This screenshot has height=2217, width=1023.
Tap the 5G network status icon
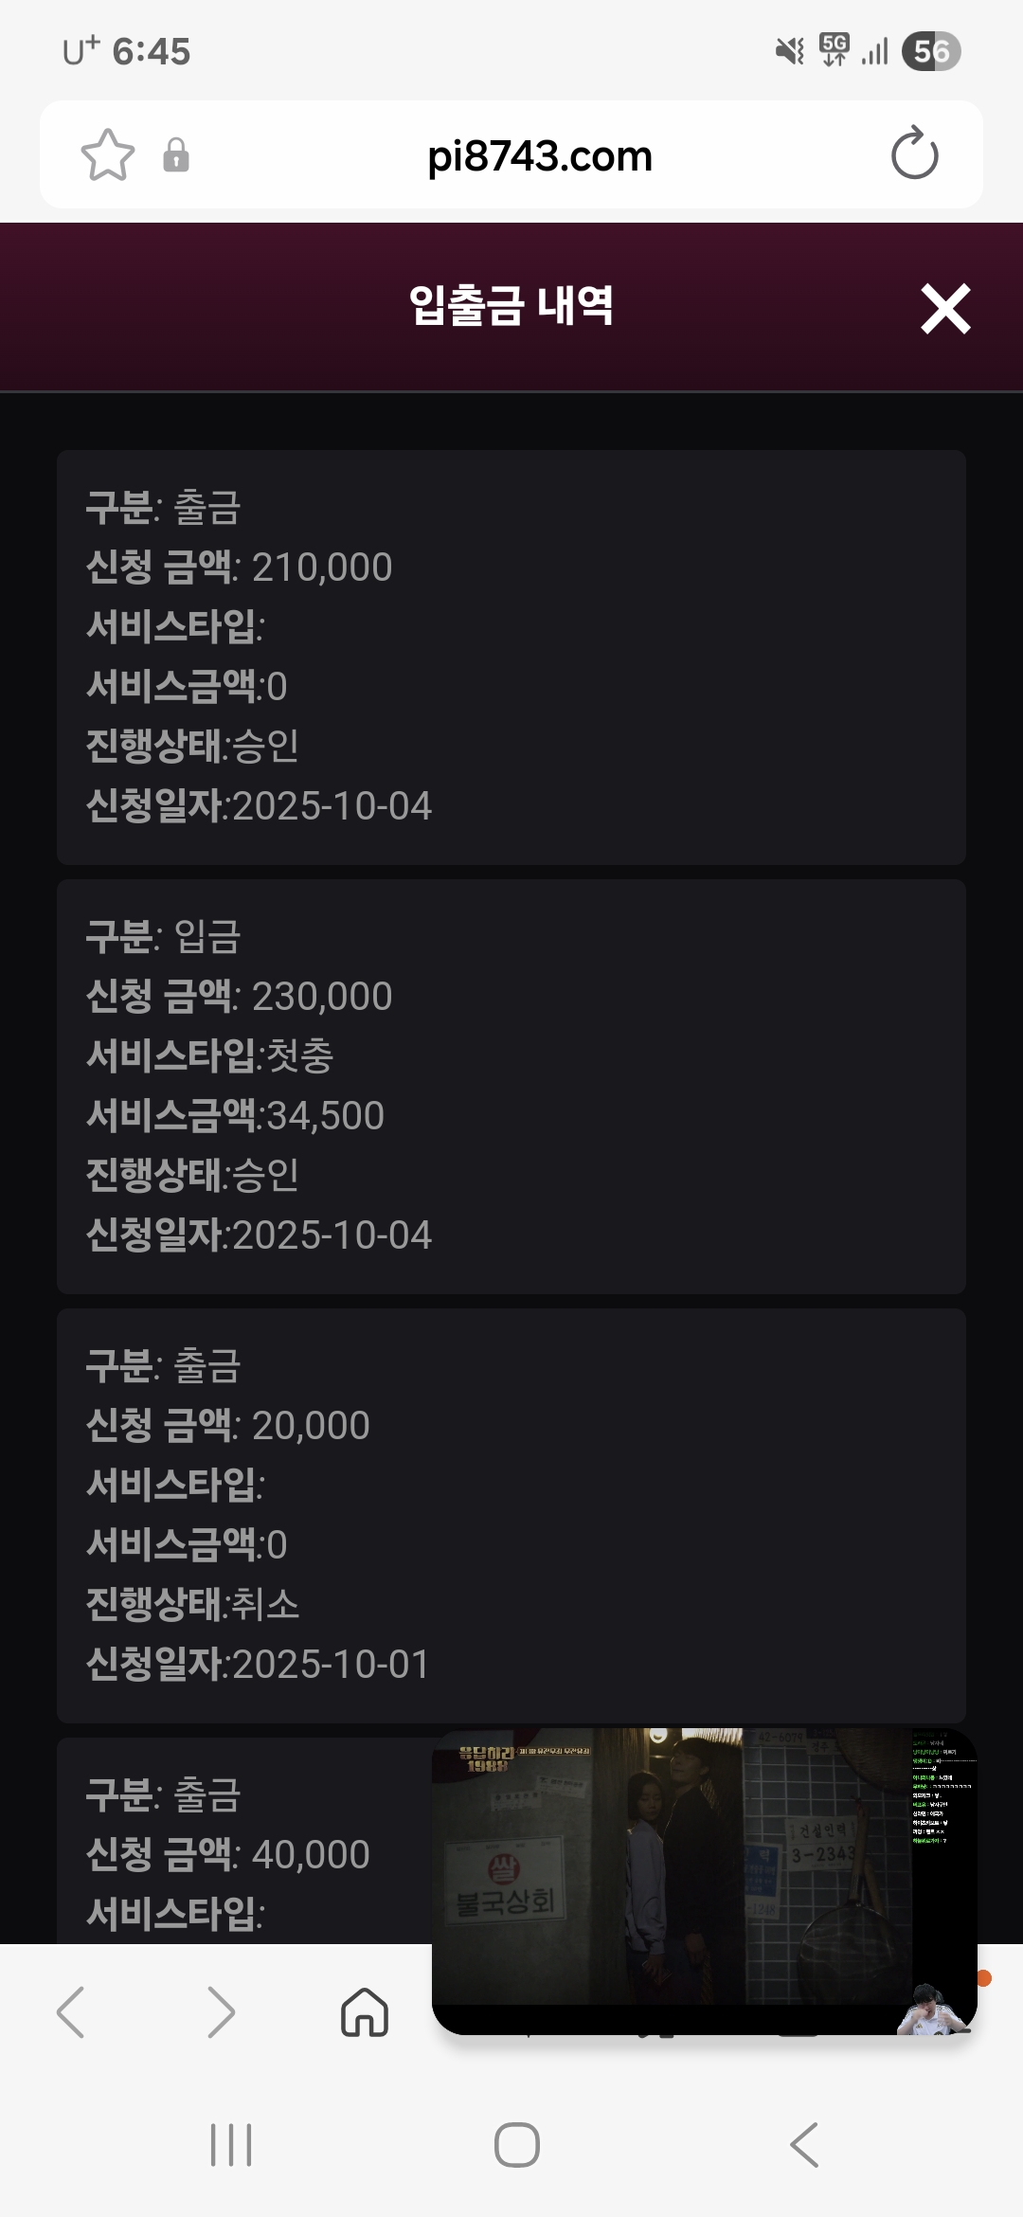tap(835, 49)
